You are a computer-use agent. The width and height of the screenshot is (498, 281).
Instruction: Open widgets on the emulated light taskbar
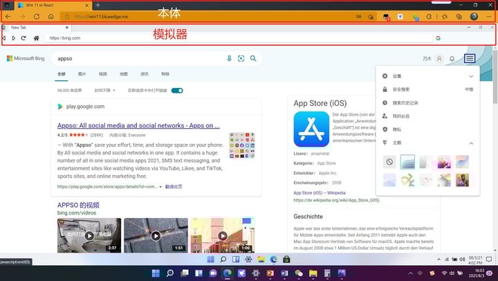236,260
